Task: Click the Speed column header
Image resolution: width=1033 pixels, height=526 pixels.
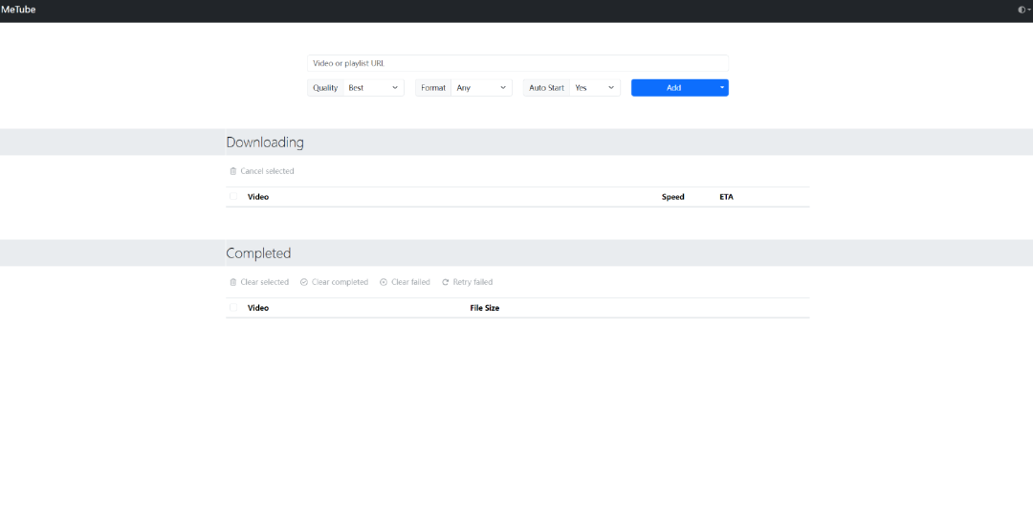Action: [673, 197]
